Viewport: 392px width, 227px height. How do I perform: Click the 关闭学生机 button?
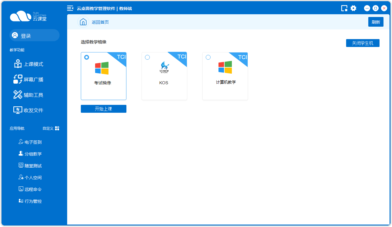[363, 43]
